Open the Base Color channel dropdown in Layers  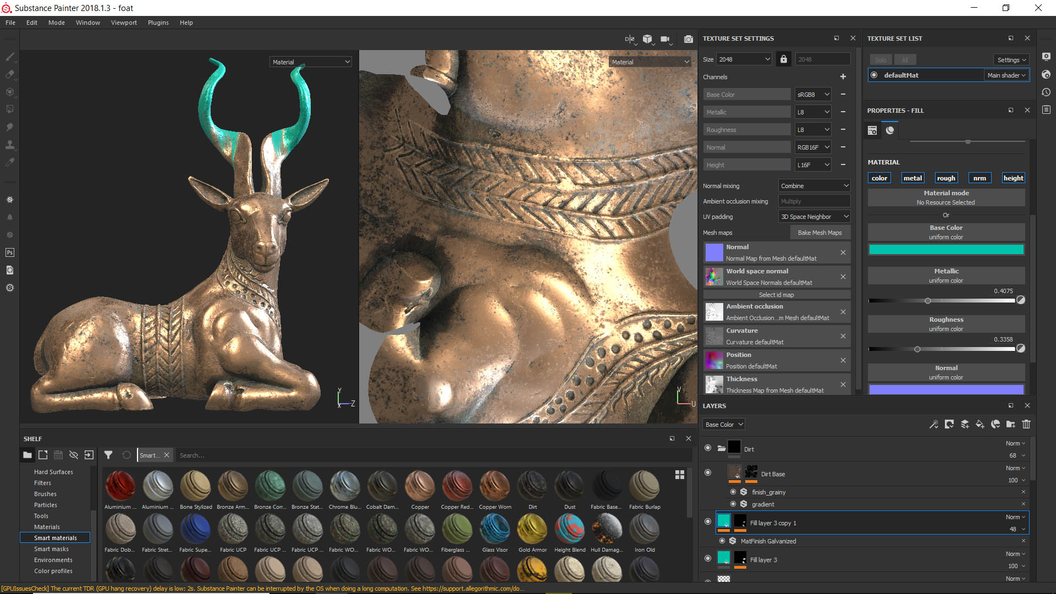(724, 424)
